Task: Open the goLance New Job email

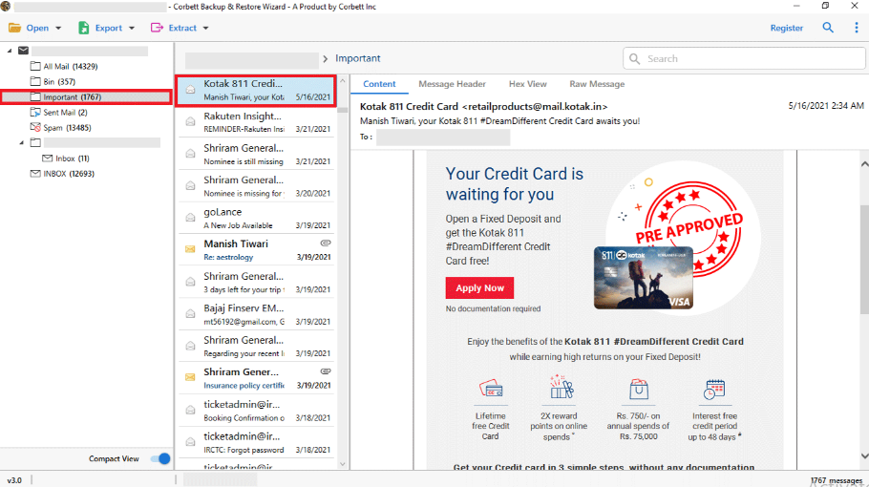Action: click(x=256, y=219)
